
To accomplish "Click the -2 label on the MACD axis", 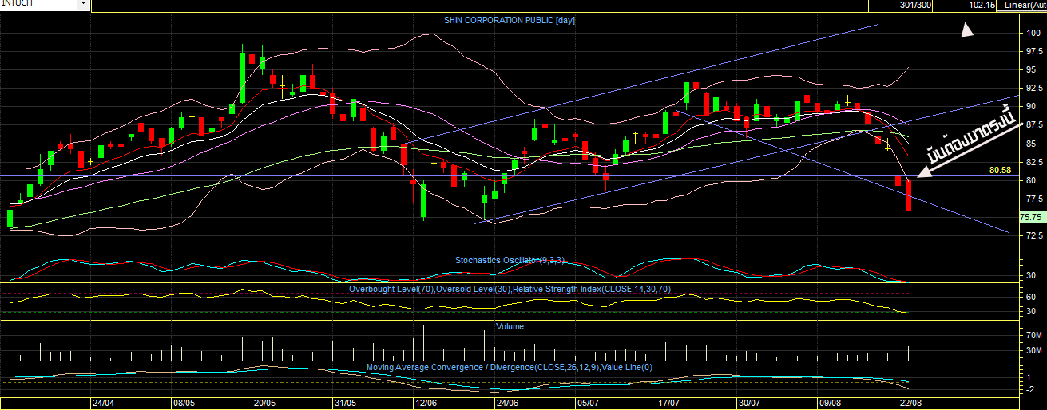I will click(1029, 389).
